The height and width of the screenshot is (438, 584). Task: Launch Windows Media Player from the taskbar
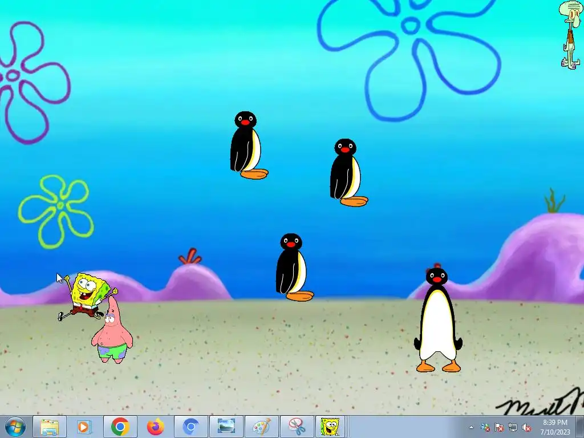tap(84, 427)
